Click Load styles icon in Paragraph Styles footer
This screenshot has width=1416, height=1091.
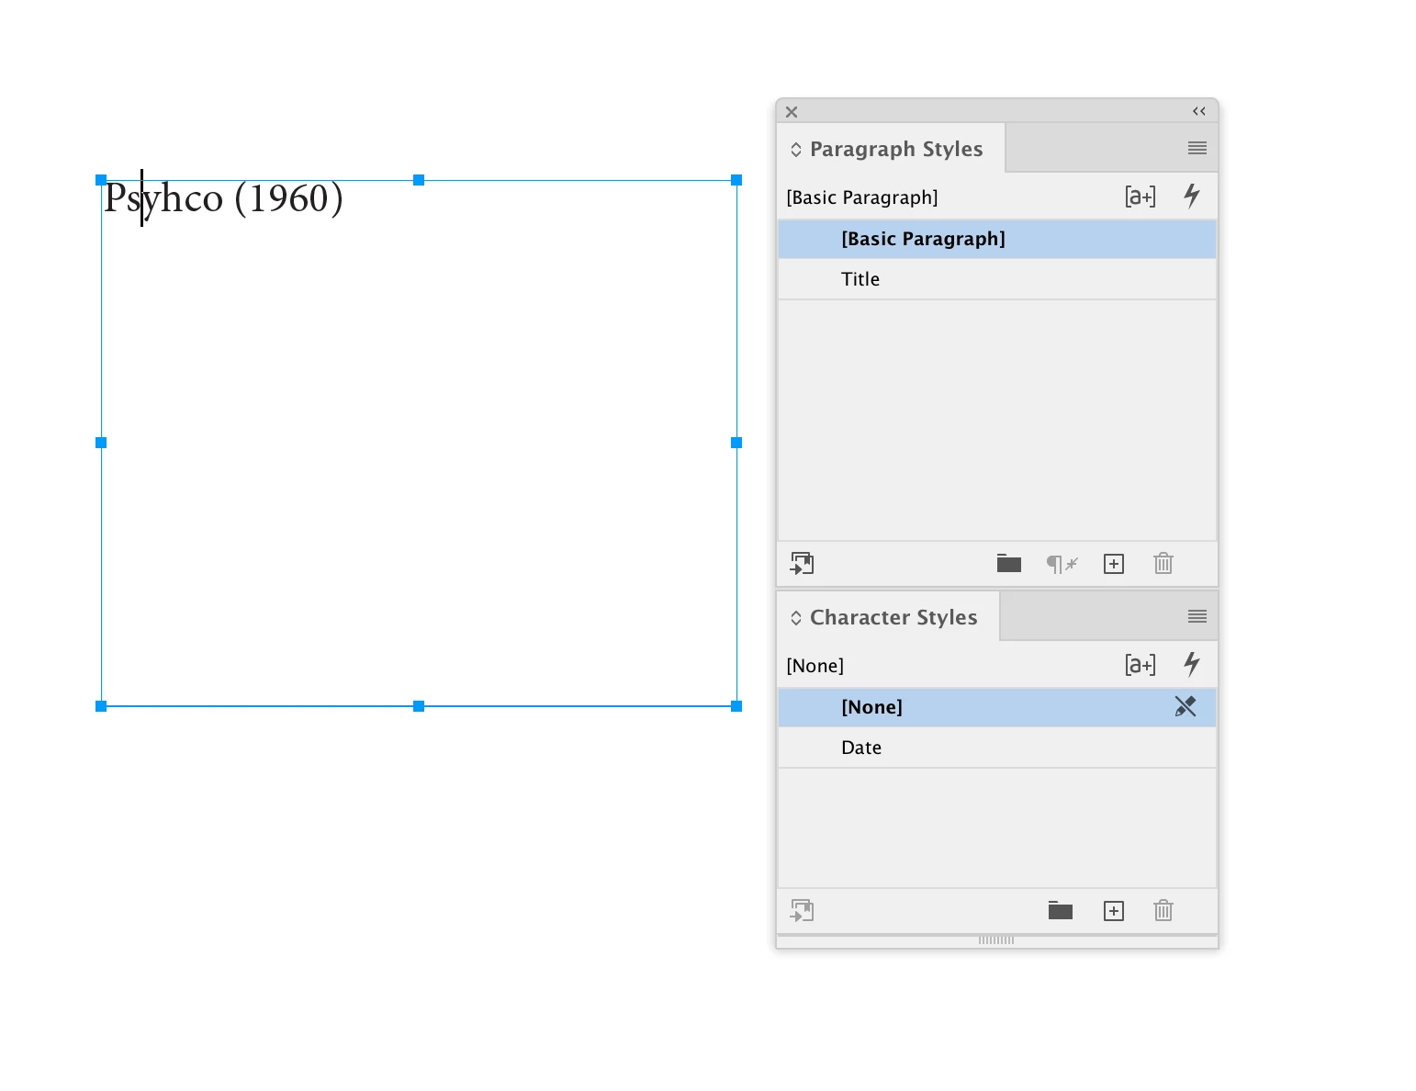[802, 563]
